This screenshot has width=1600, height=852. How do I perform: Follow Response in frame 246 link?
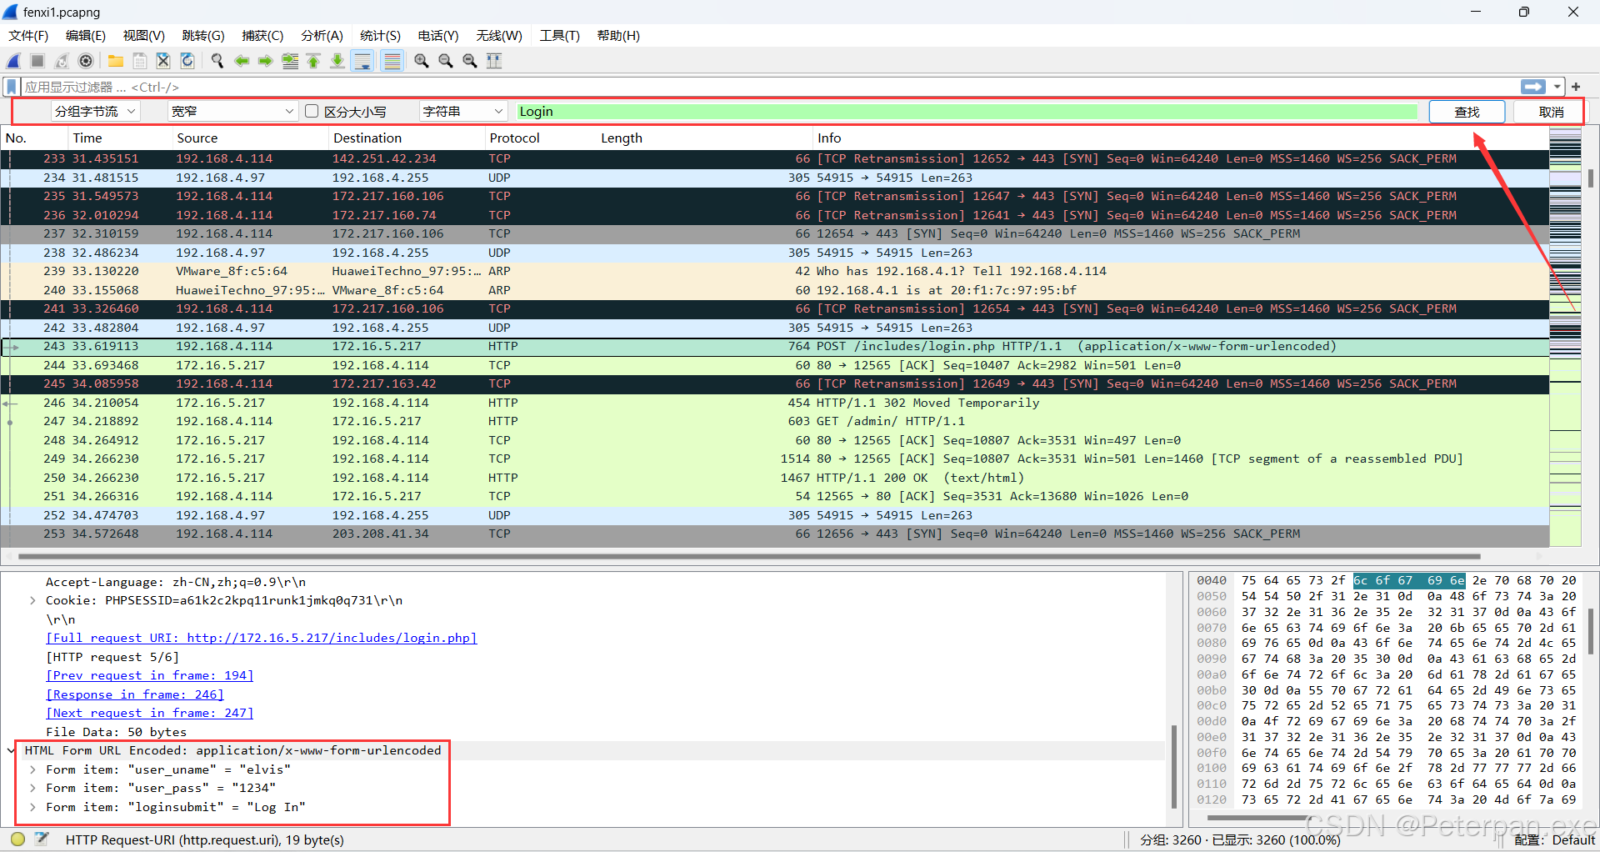point(134,694)
